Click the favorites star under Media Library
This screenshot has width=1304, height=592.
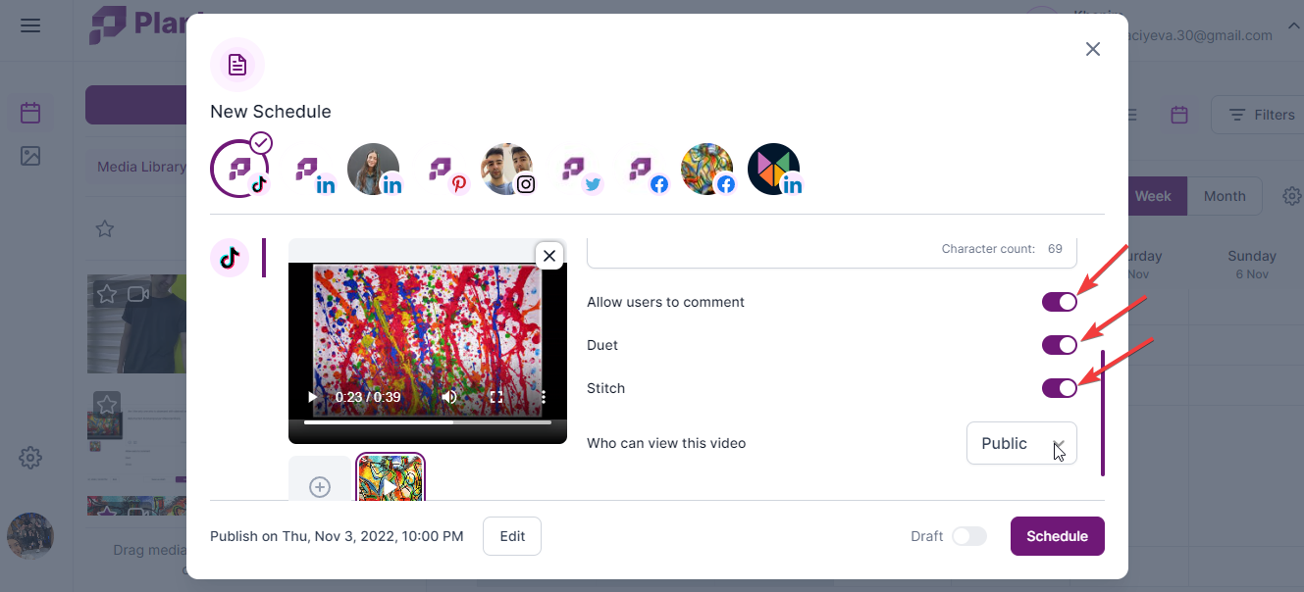[105, 228]
